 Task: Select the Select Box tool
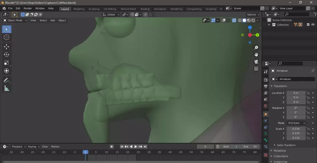tap(7, 29)
